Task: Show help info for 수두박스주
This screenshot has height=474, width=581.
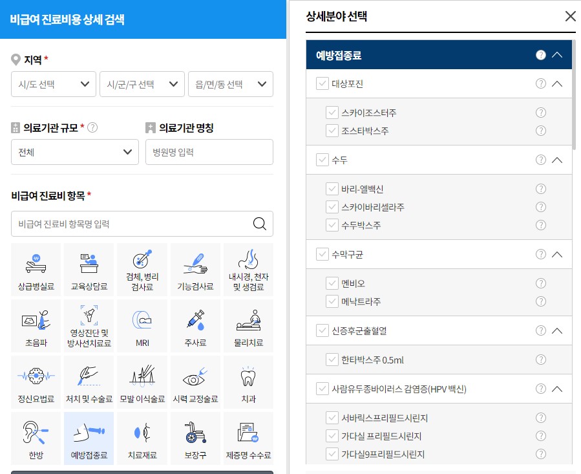Action: pyautogui.click(x=541, y=225)
